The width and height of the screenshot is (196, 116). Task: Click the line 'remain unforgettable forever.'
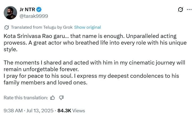(41, 69)
